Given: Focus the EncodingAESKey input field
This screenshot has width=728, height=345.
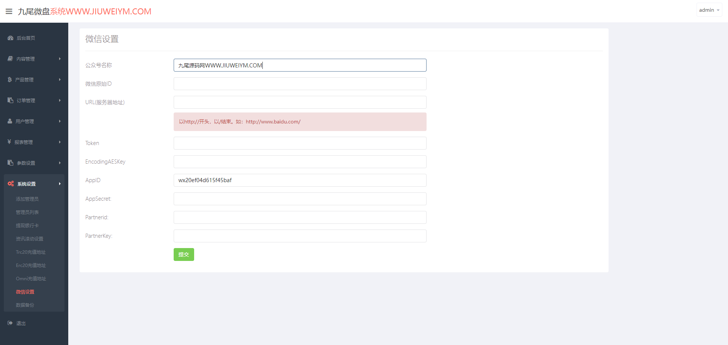Looking at the screenshot, I should [300, 162].
